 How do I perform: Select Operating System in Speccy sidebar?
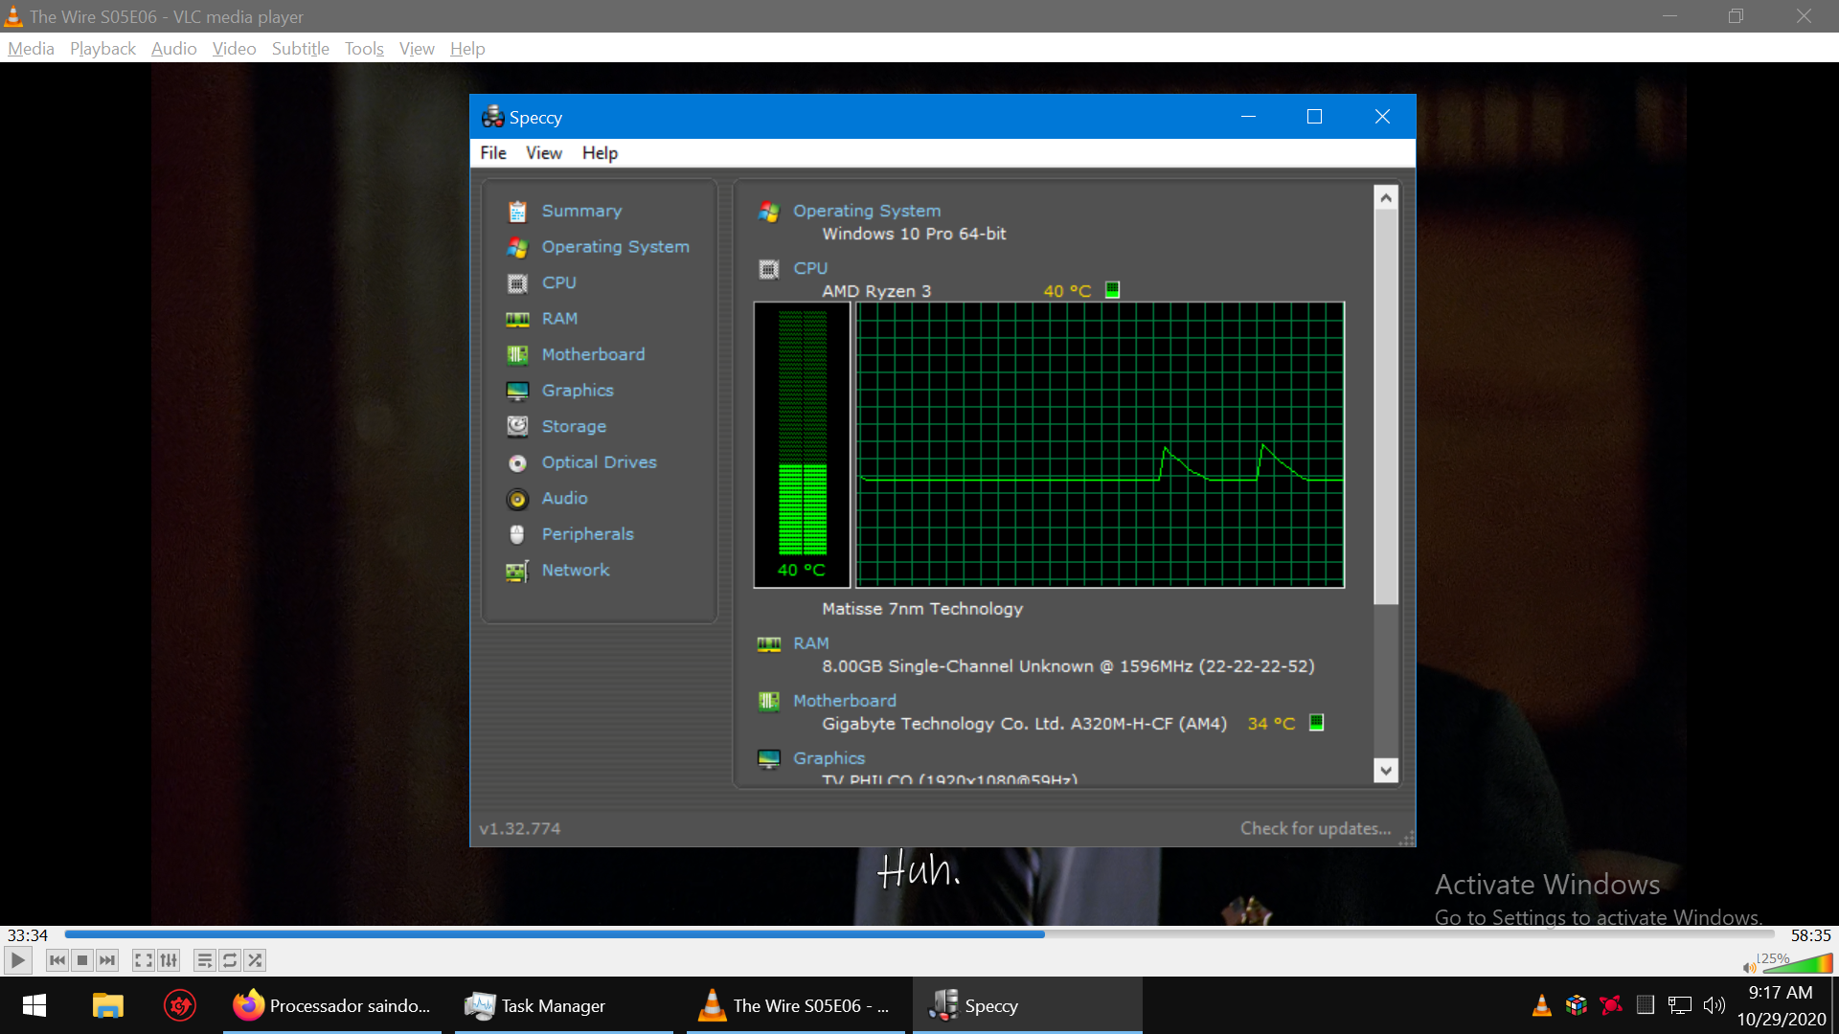(x=615, y=247)
